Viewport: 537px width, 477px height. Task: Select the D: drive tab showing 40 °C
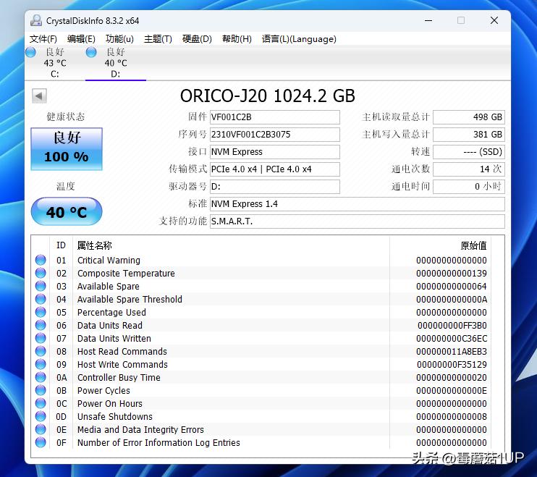116,63
